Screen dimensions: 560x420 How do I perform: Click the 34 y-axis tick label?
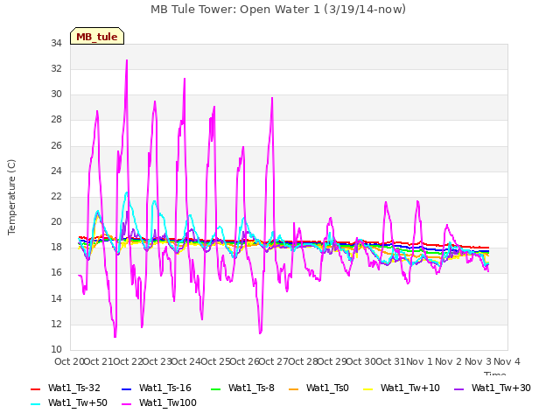click(x=56, y=44)
